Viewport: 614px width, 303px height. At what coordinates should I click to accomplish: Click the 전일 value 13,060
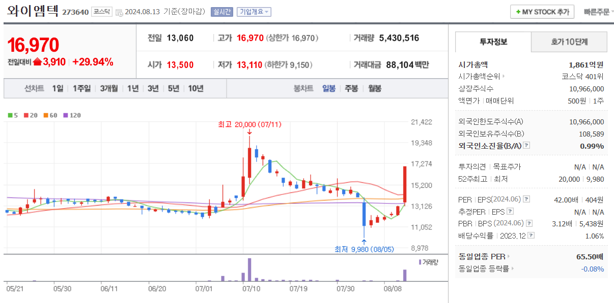click(x=180, y=38)
